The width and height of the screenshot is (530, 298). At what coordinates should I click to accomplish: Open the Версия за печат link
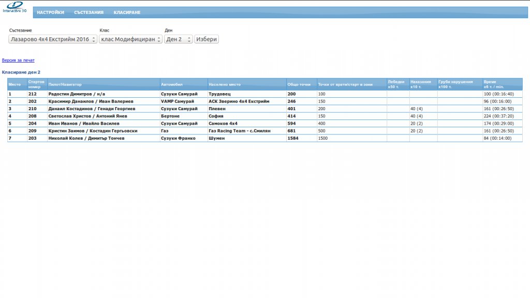pyautogui.click(x=18, y=60)
